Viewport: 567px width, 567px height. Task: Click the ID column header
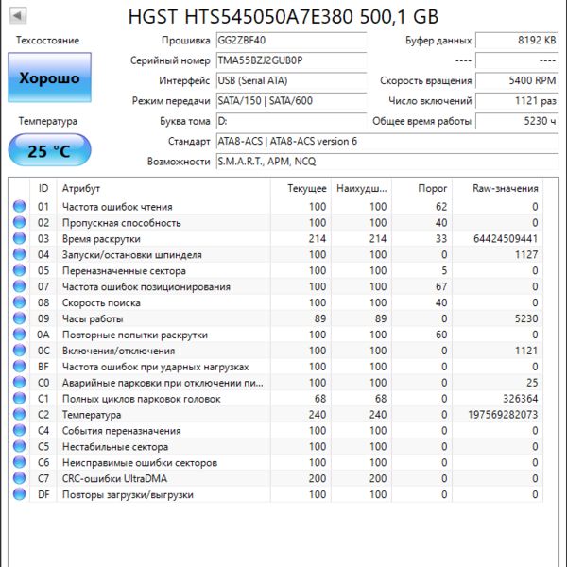(43, 188)
